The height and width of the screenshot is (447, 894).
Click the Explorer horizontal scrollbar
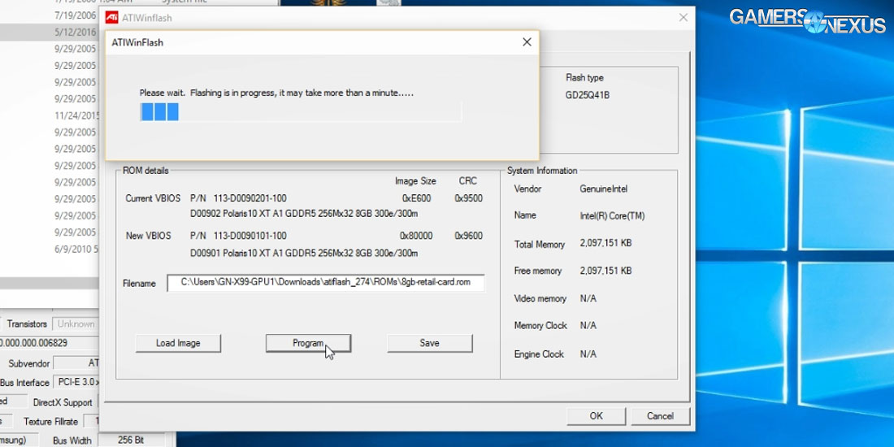[x=50, y=284]
